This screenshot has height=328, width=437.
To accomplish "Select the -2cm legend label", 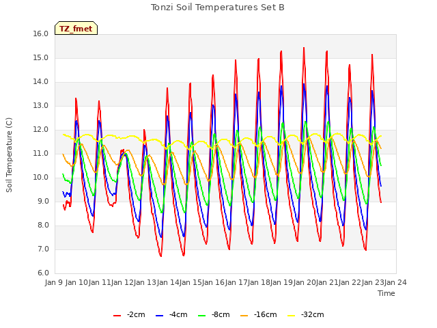I will [x=136, y=314].
